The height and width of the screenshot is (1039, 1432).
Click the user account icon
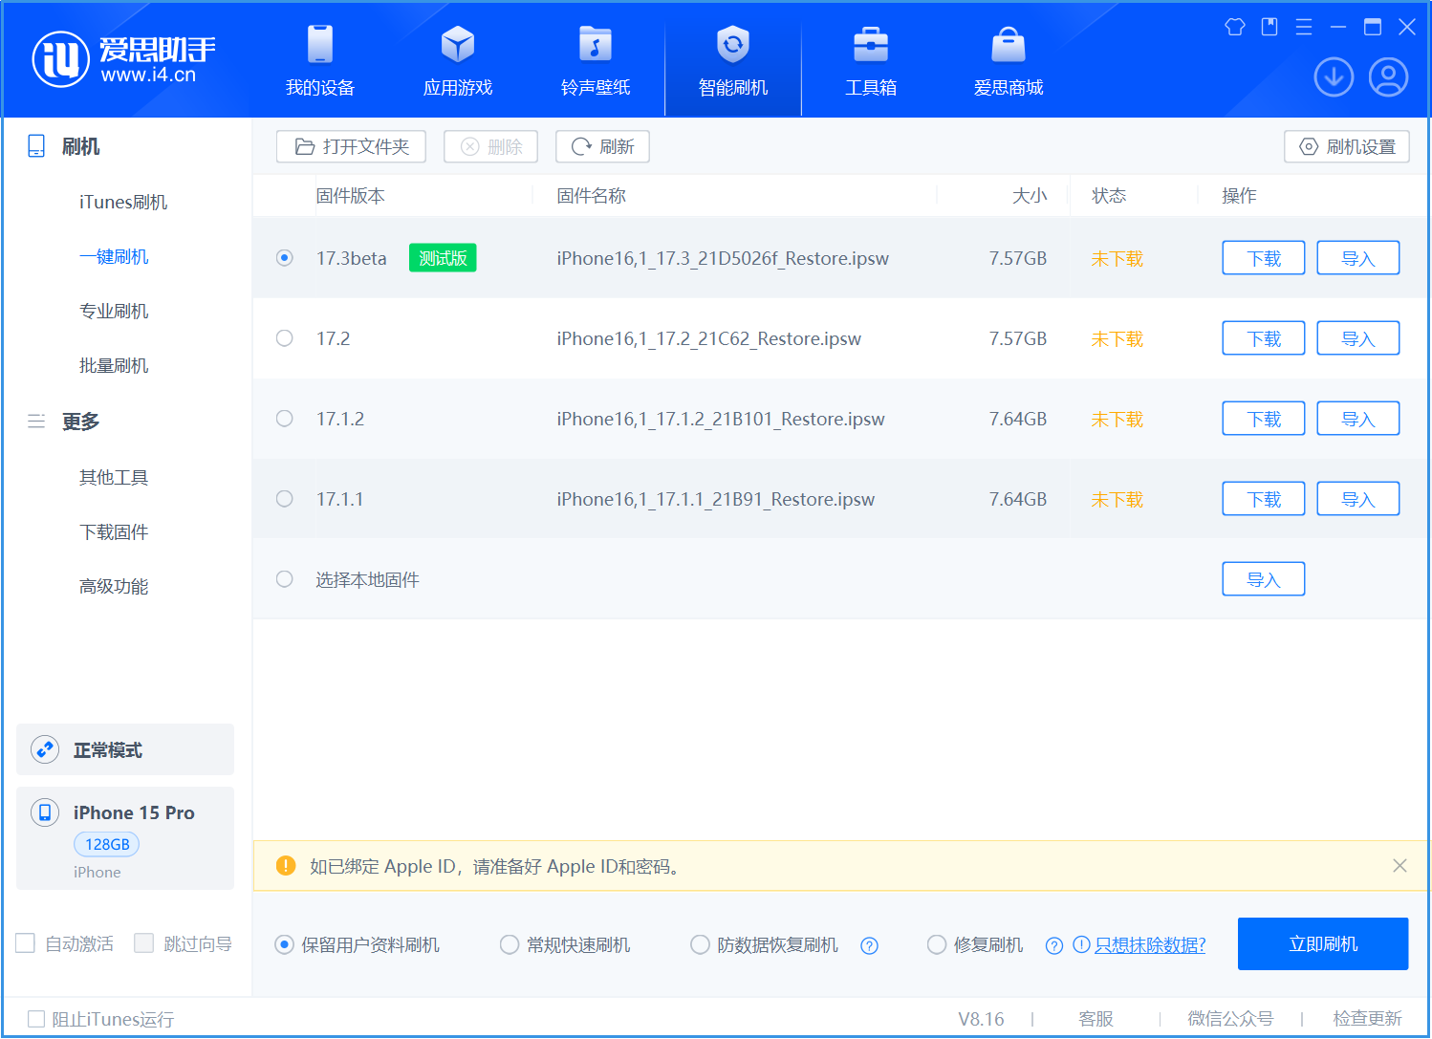1388,77
